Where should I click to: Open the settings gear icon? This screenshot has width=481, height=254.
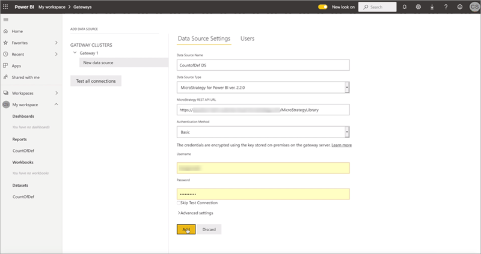tap(418, 7)
